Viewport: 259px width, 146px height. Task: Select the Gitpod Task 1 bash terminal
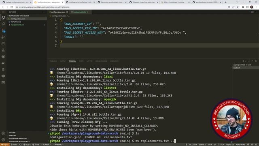click(244, 65)
